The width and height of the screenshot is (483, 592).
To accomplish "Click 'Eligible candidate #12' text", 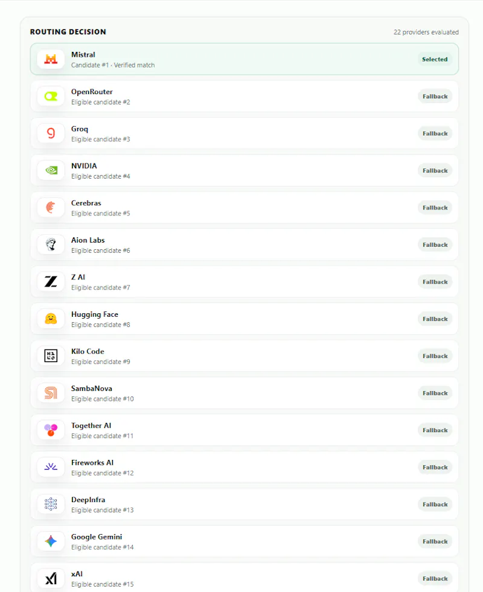I will coord(103,473).
